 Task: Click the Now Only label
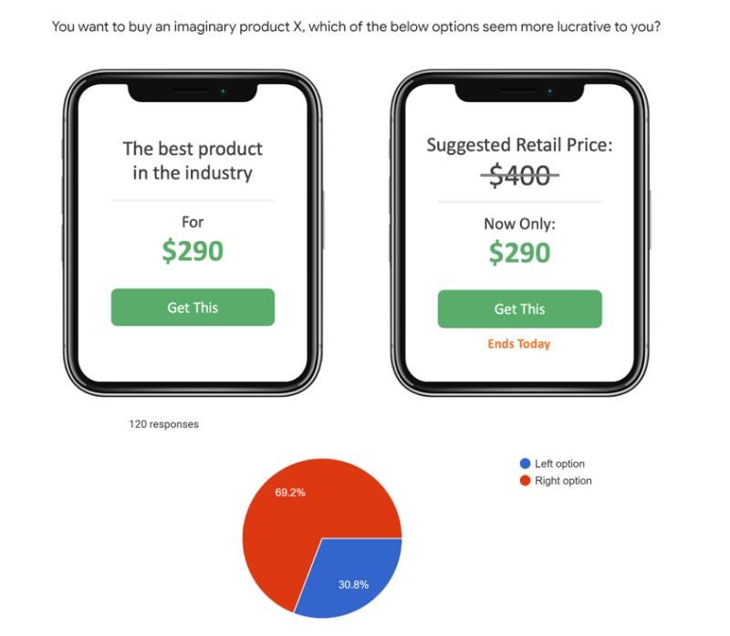click(519, 224)
